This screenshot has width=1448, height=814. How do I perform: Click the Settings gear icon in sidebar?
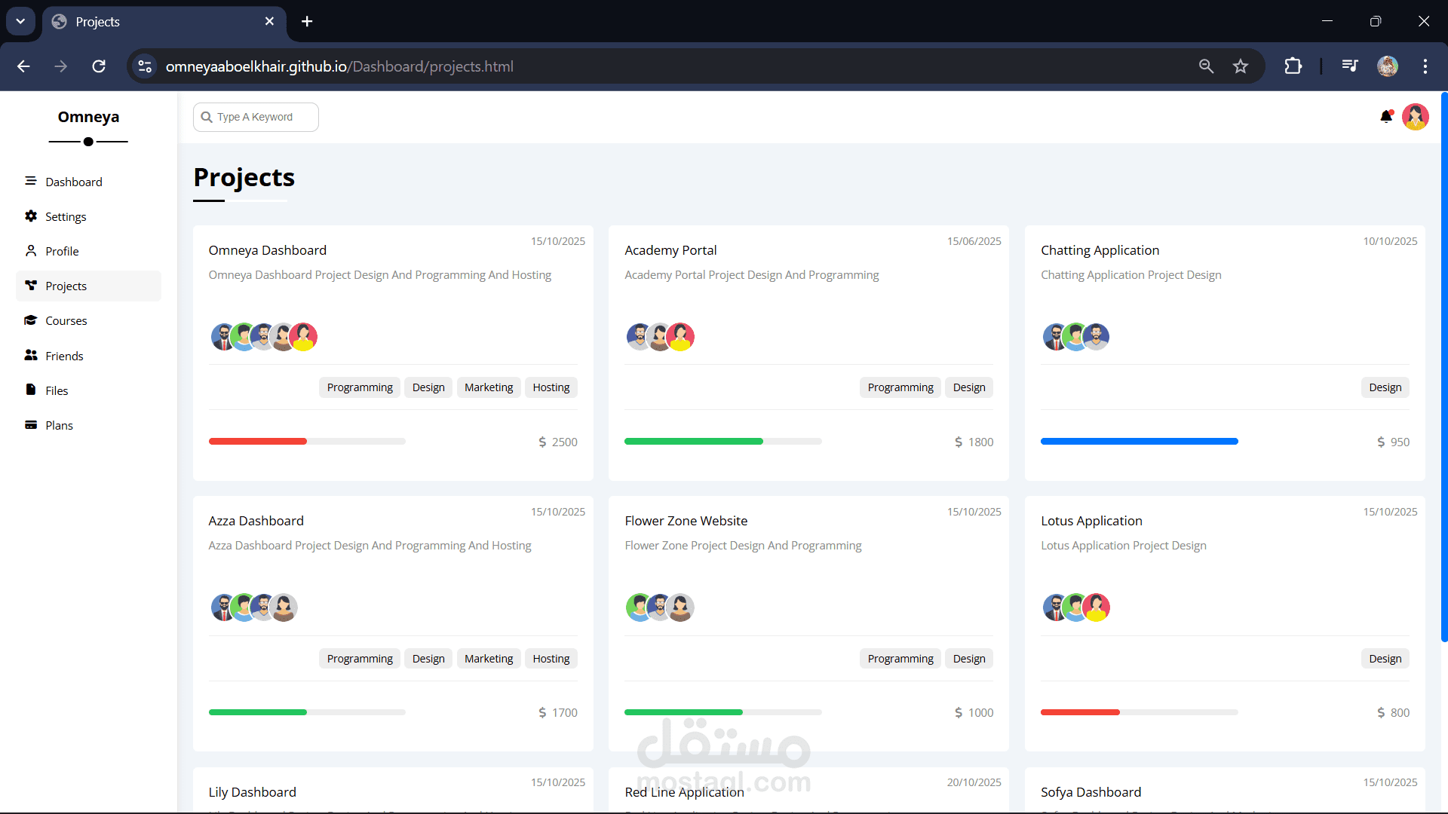(x=31, y=216)
